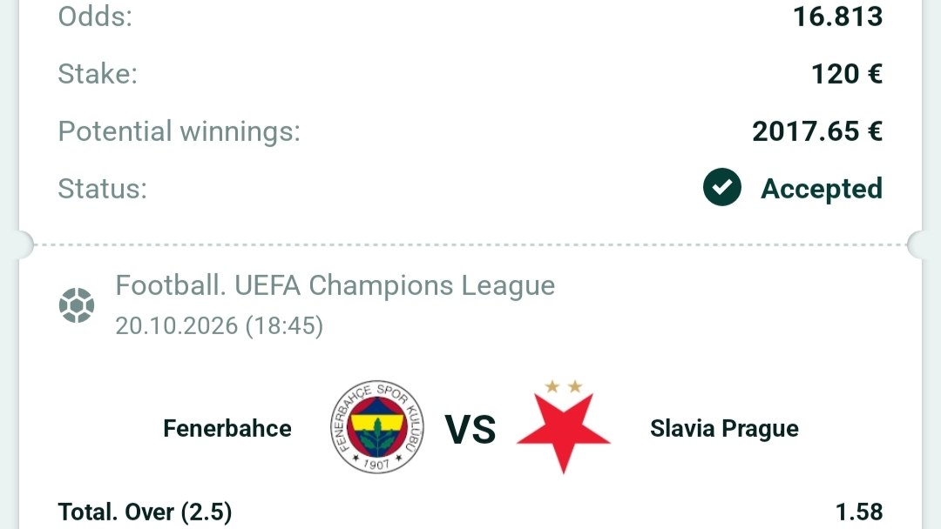Click the Status label

pyautogui.click(x=103, y=189)
